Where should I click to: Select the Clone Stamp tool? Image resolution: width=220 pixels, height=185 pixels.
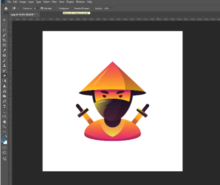coord(4,66)
